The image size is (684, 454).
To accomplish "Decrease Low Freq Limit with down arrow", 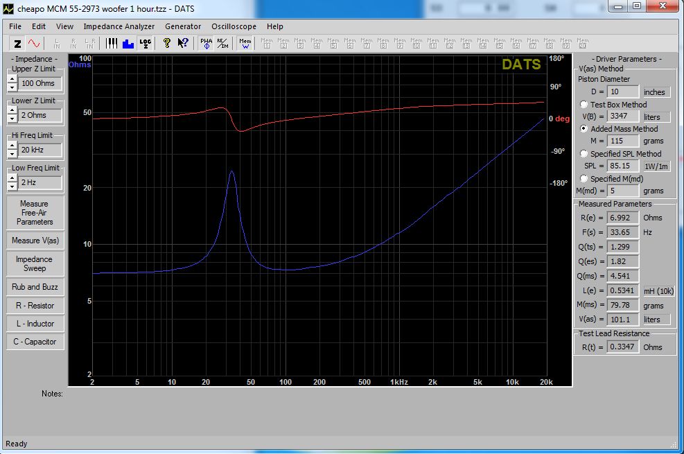I will coord(12,186).
